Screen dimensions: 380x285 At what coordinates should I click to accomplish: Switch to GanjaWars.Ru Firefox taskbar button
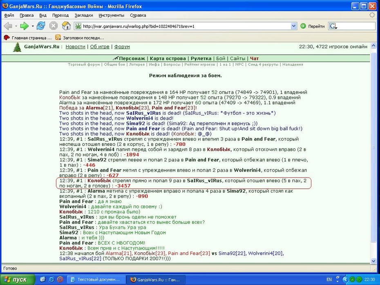156,279
